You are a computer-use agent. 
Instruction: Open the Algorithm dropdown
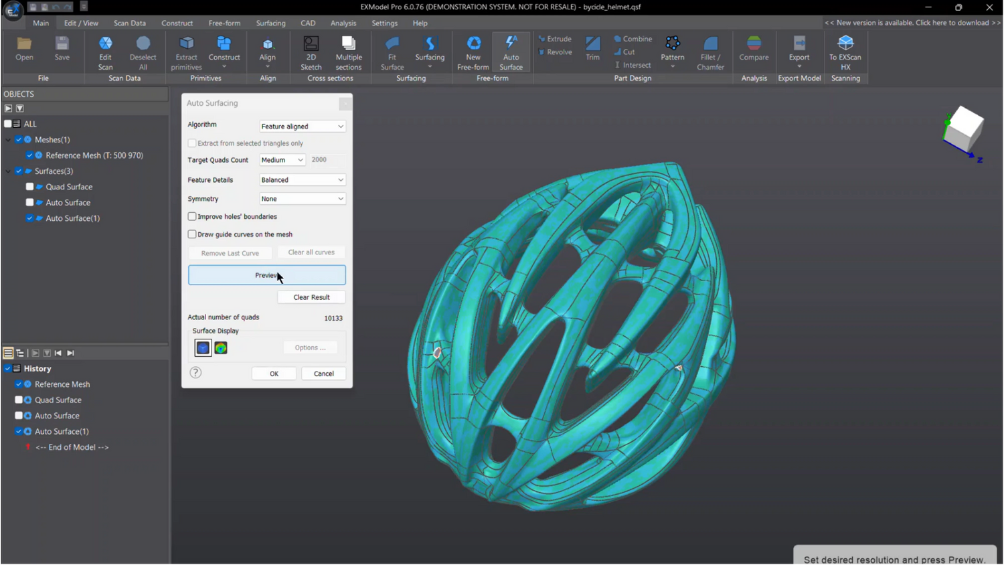click(302, 127)
